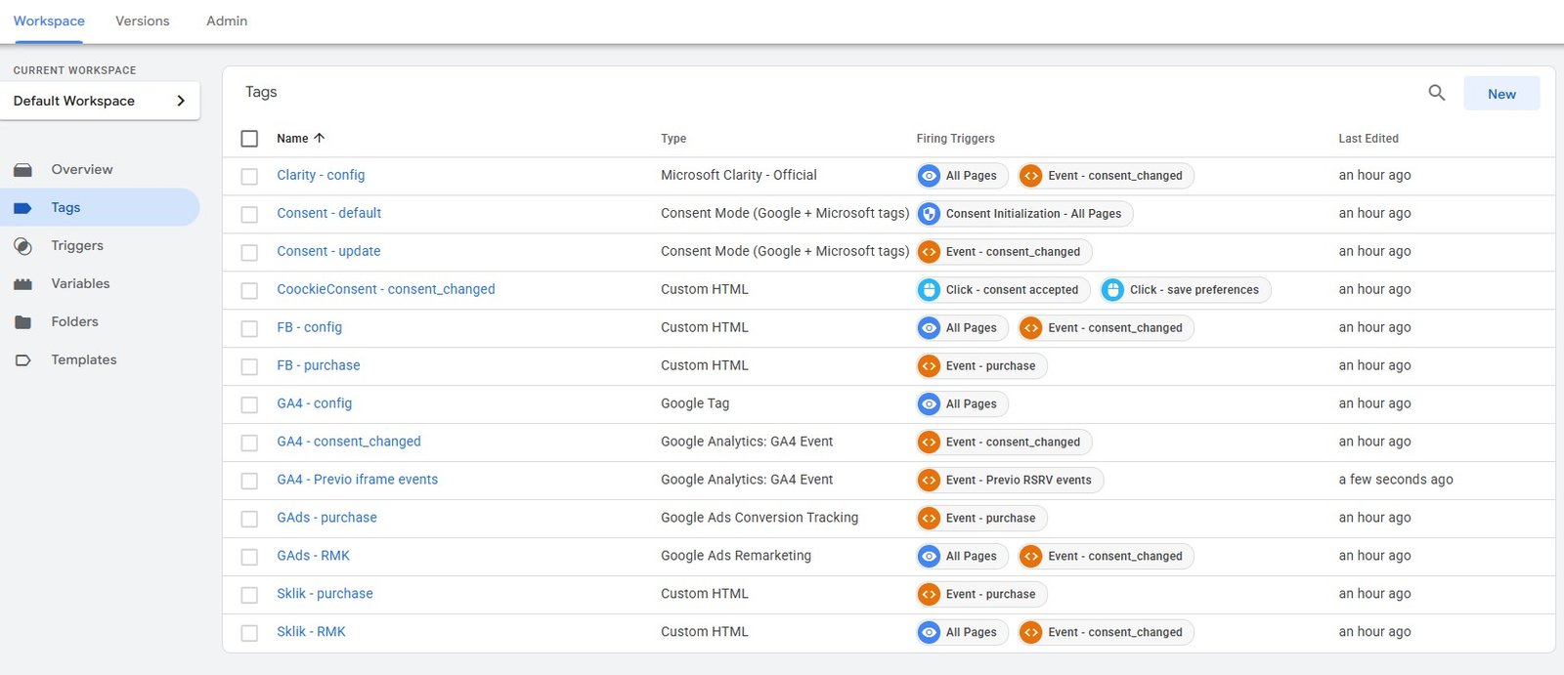Click the Variables briefcase icon
1564x675 pixels.
[23, 284]
